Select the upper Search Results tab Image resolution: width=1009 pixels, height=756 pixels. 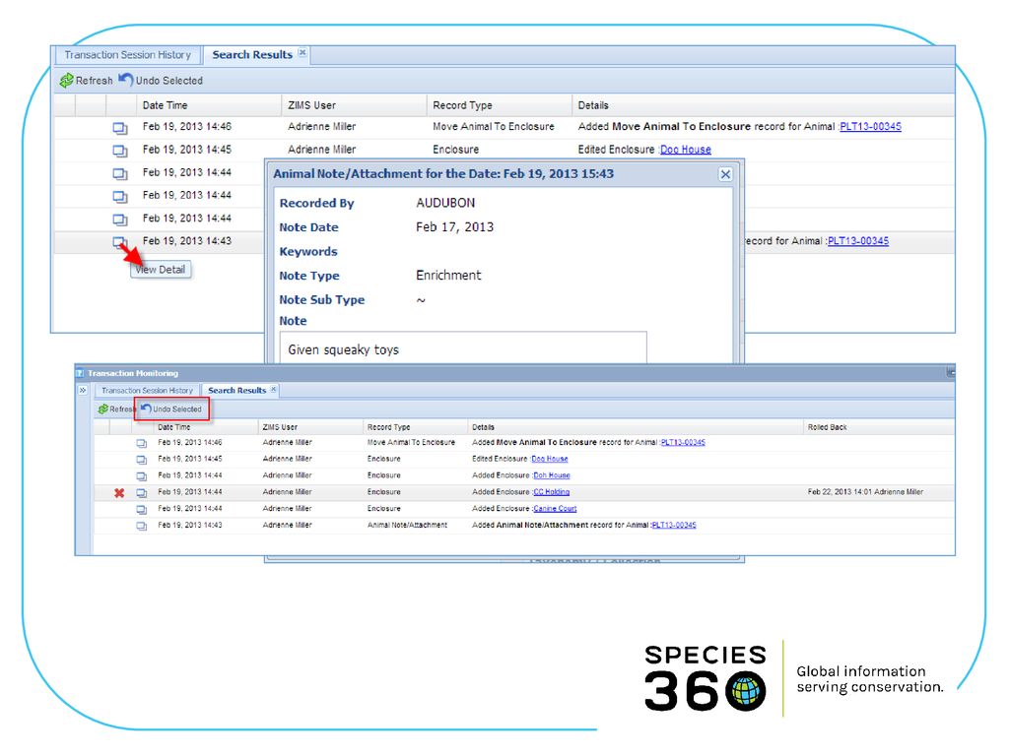[252, 55]
